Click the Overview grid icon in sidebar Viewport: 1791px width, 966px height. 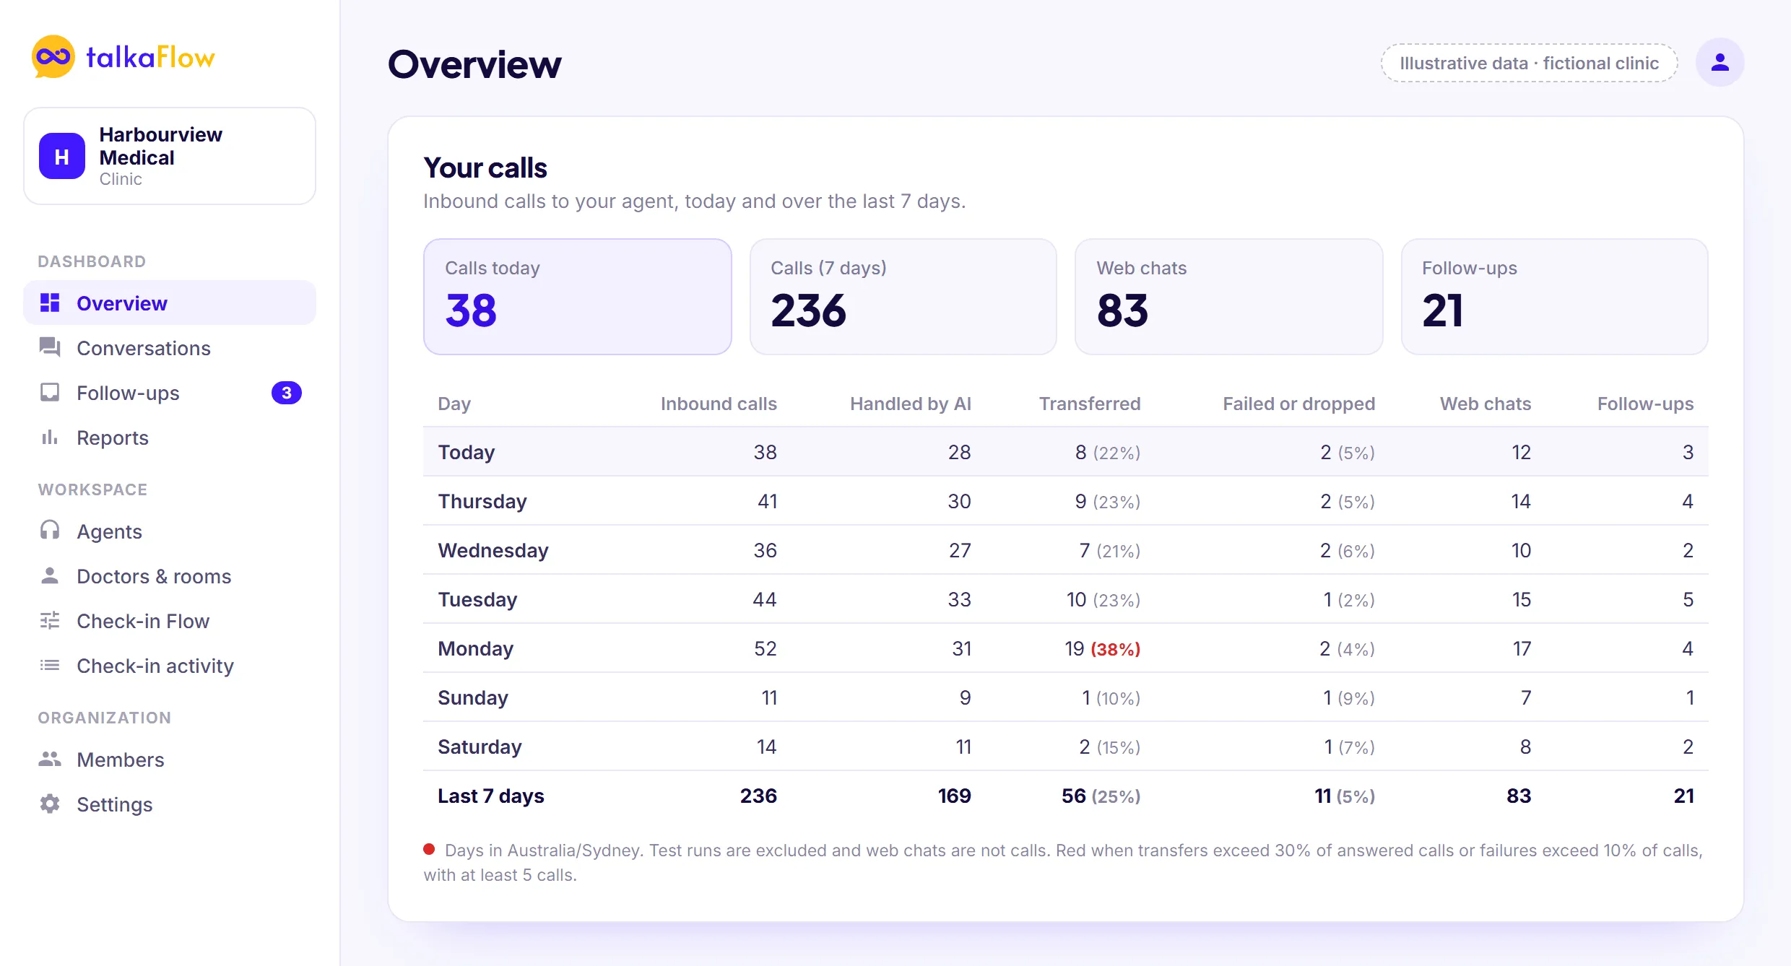50,303
